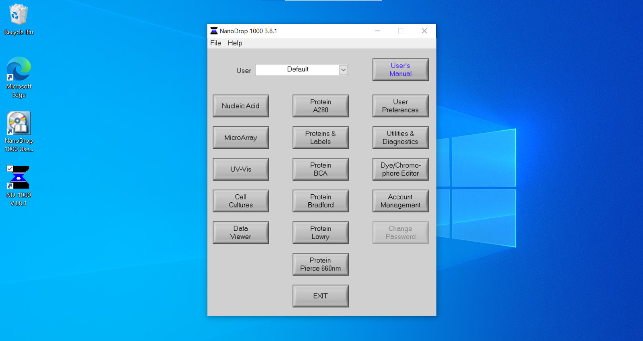Viewport: 643px width, 341px height.
Task: Click the NanoDrop title bar app icon
Action: (x=214, y=31)
